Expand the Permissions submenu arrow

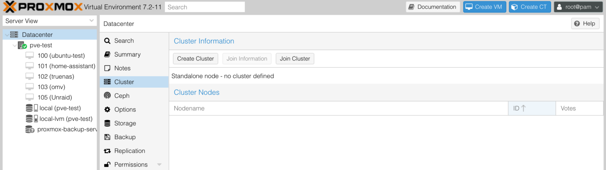[x=159, y=164]
